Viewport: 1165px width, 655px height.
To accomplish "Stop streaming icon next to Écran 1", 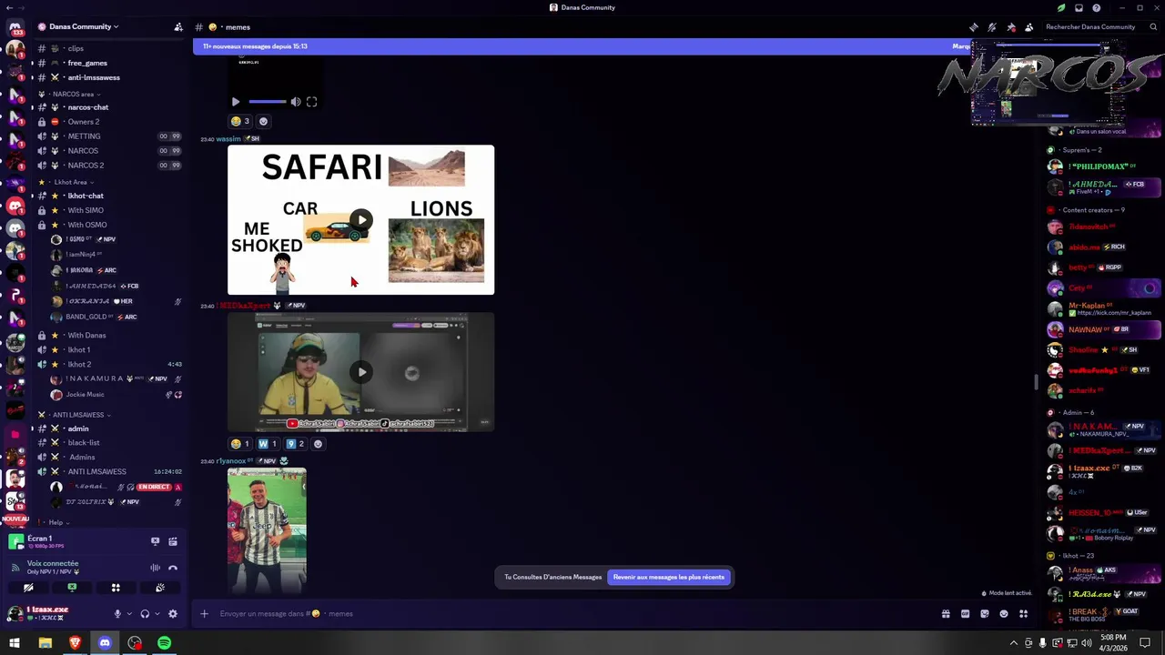I will tap(155, 541).
